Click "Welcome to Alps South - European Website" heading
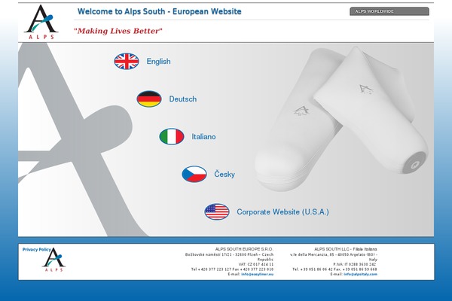 click(160, 11)
